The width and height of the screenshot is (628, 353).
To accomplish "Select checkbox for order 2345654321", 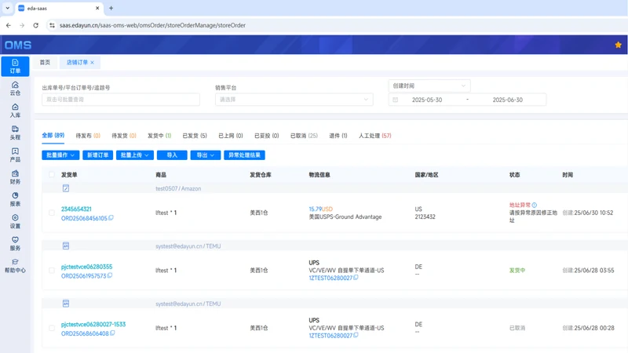I will 52,213.
